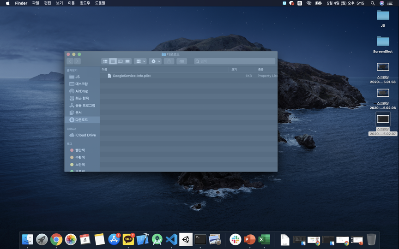Image resolution: width=399 pixels, height=249 pixels.
Task: Open the 윈도우 menu
Action: (85, 3)
